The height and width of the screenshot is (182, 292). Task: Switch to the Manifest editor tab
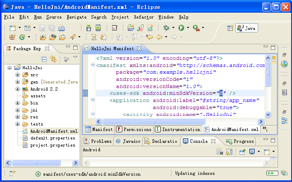[x=99, y=129]
